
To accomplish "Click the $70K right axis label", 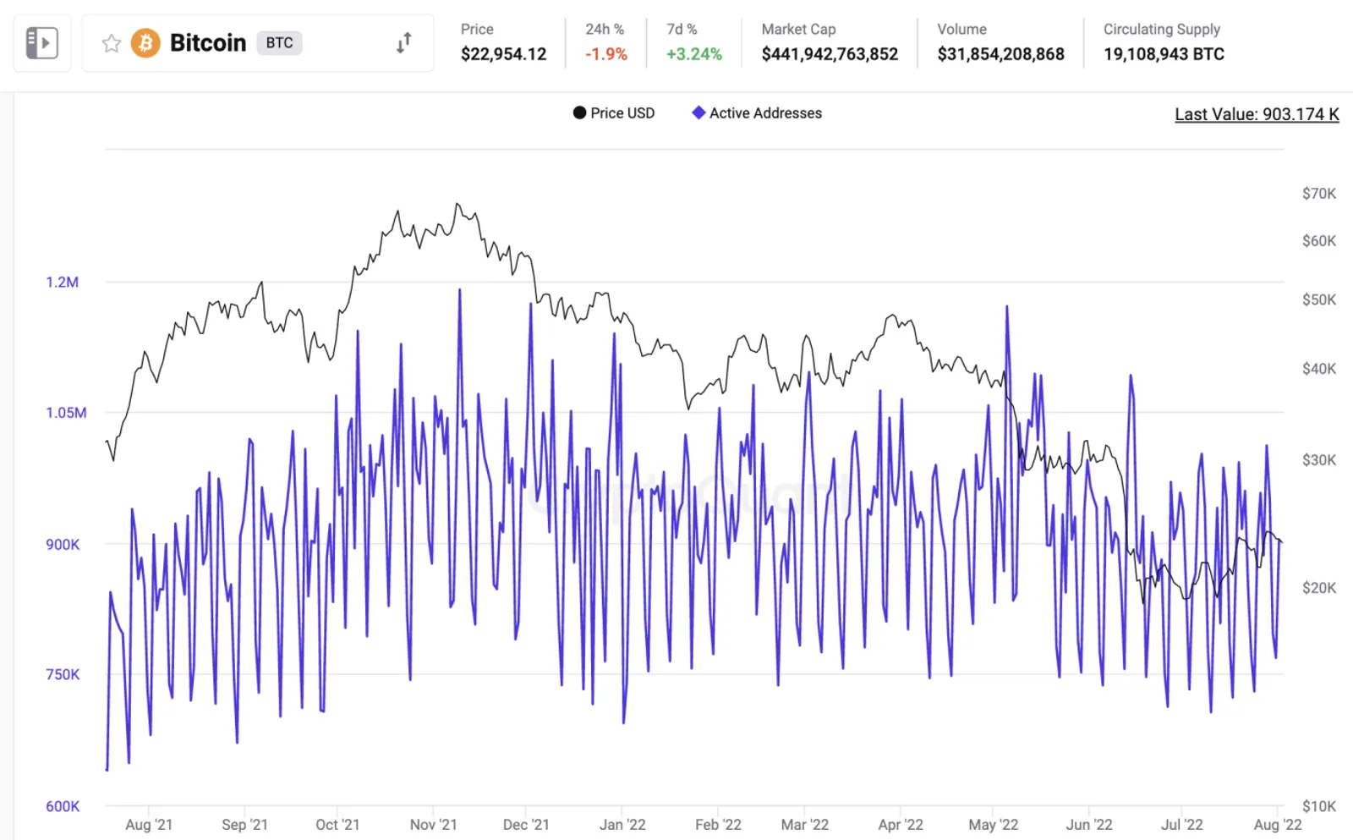I will (1319, 194).
